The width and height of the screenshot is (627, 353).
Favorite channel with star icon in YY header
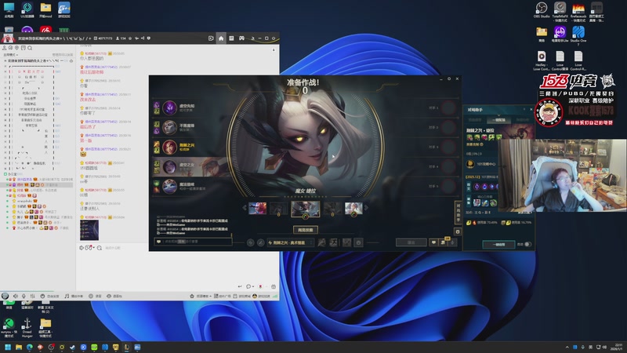pos(130,38)
